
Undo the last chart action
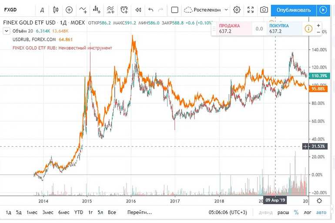151,10
